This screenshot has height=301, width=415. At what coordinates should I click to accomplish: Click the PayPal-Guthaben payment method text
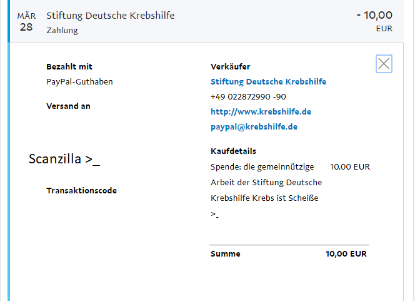click(79, 81)
